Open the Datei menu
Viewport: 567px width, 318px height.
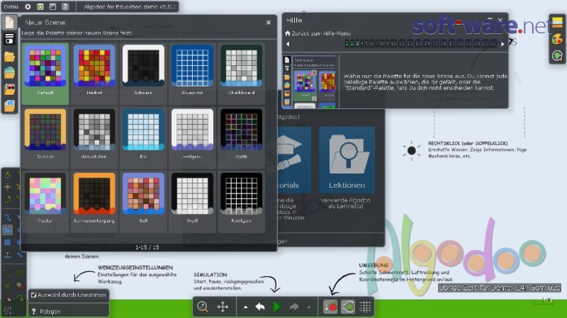point(11,6)
